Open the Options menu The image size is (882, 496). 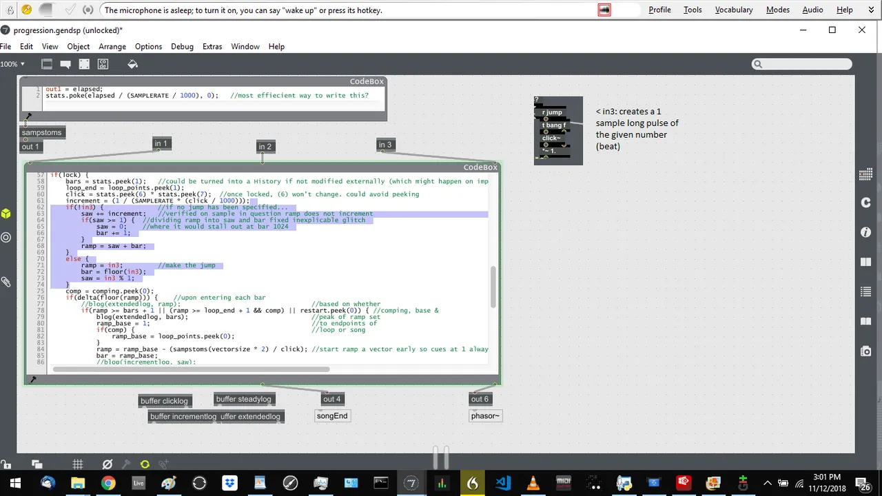(148, 46)
